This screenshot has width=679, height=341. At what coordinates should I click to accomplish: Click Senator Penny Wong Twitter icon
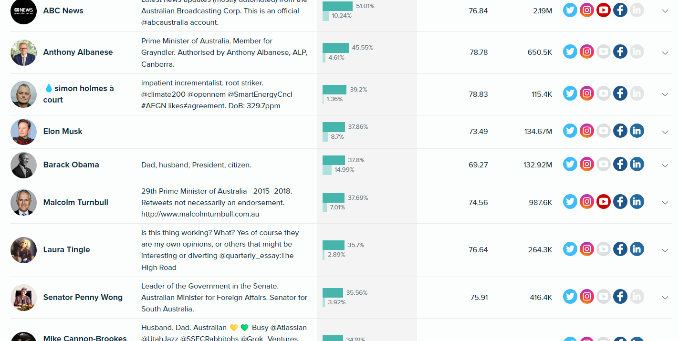[x=570, y=297]
